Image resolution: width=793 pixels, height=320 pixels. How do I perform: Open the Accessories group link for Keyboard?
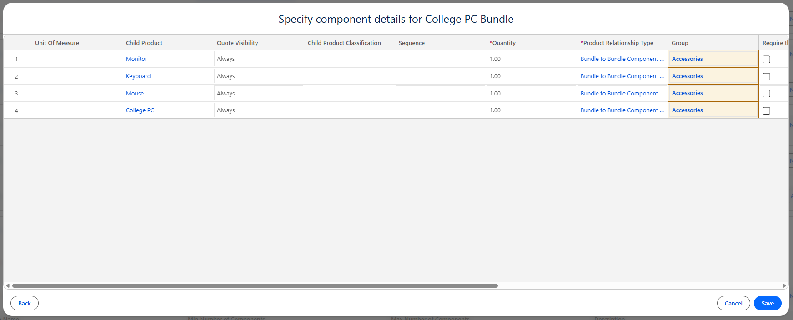coord(687,76)
